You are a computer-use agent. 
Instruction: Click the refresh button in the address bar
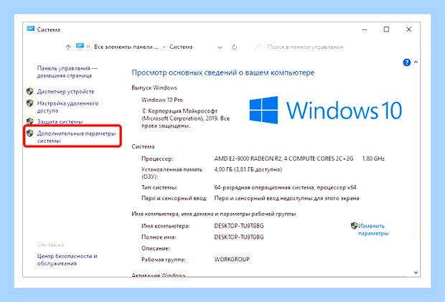[x=234, y=47]
